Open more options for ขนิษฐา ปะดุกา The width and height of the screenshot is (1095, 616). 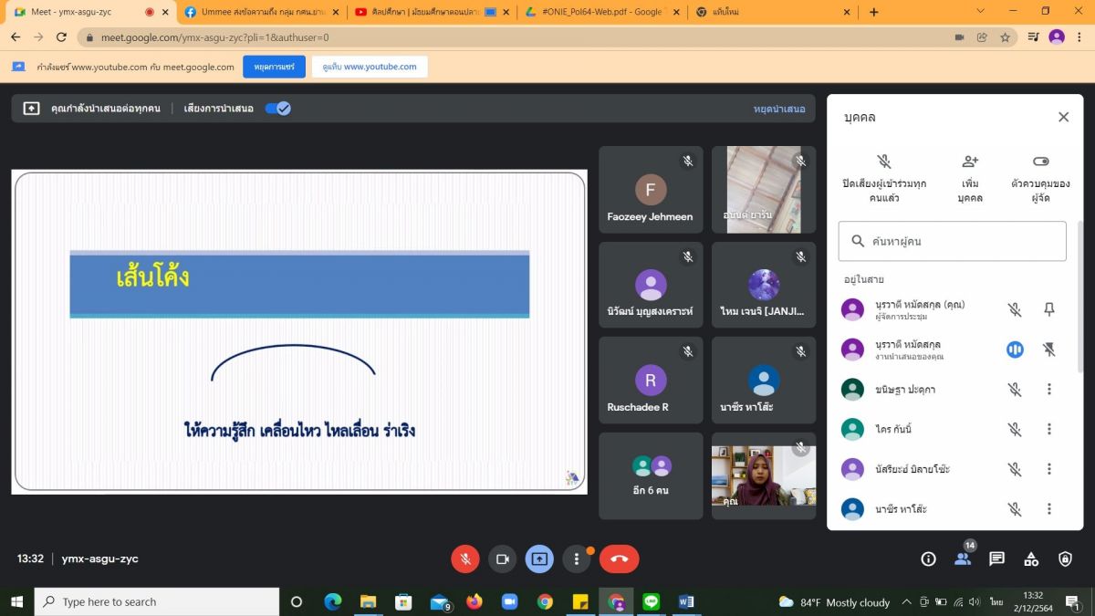[1049, 390]
